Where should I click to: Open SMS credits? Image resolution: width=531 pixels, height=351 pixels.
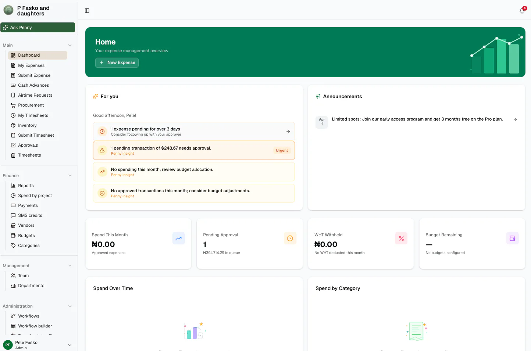click(38, 215)
